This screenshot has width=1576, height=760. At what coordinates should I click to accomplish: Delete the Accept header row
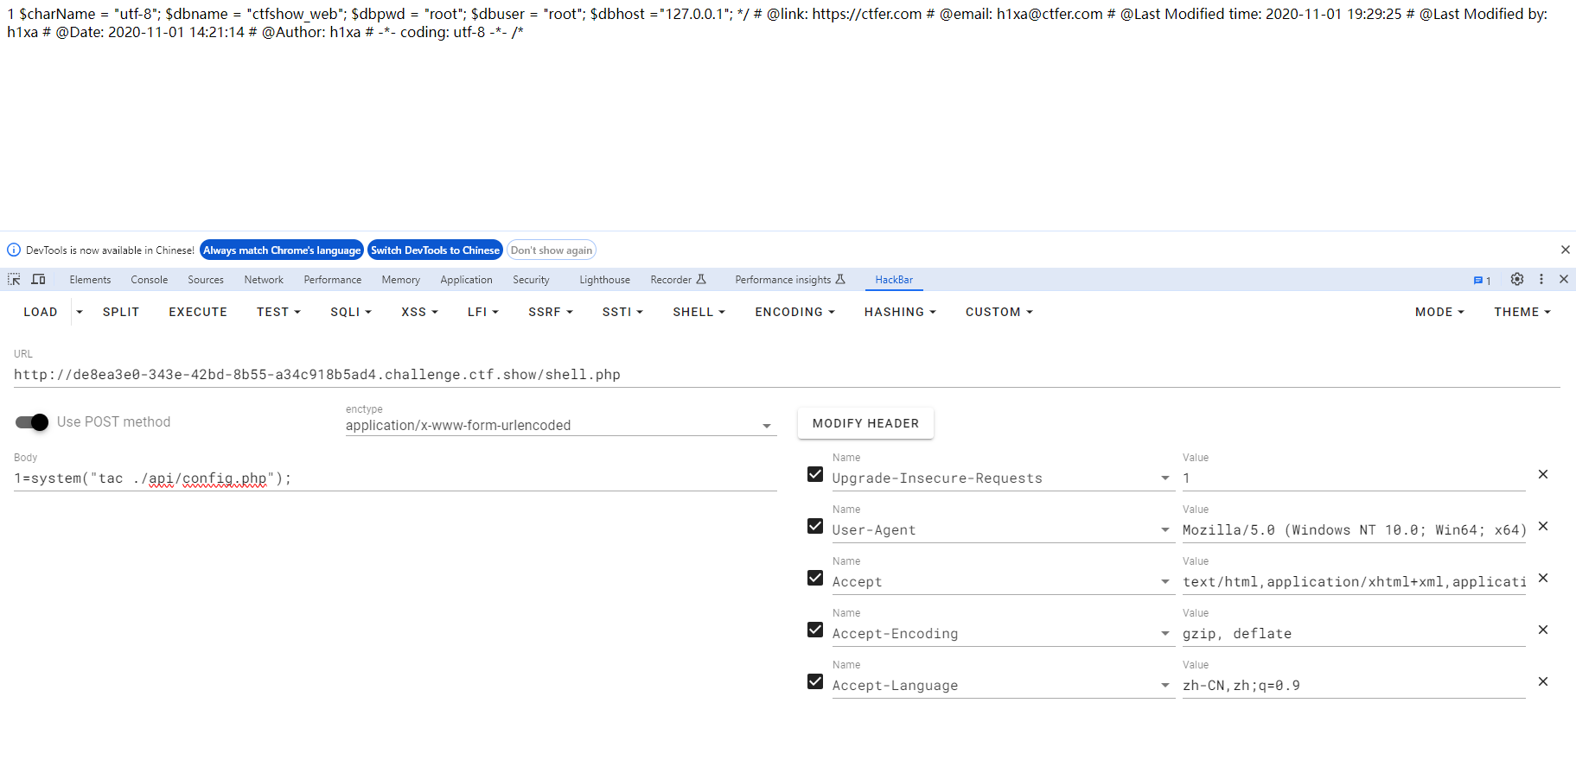[1543, 578]
